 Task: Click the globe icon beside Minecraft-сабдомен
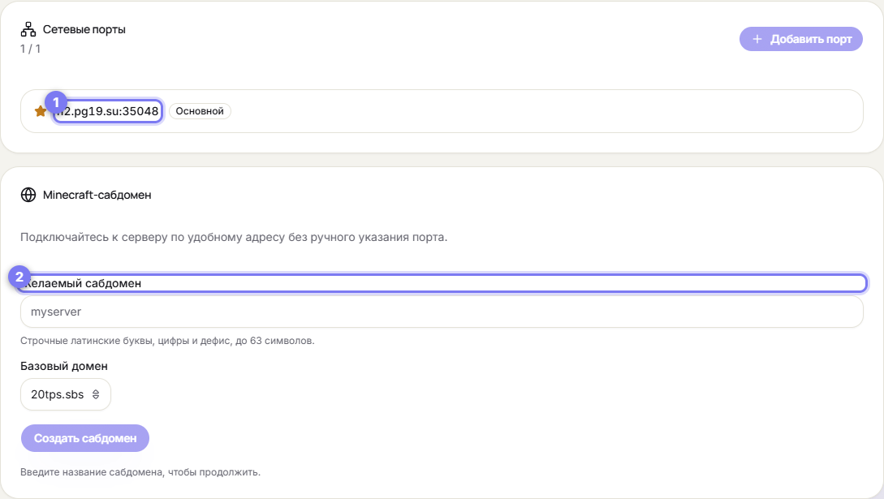click(x=28, y=195)
